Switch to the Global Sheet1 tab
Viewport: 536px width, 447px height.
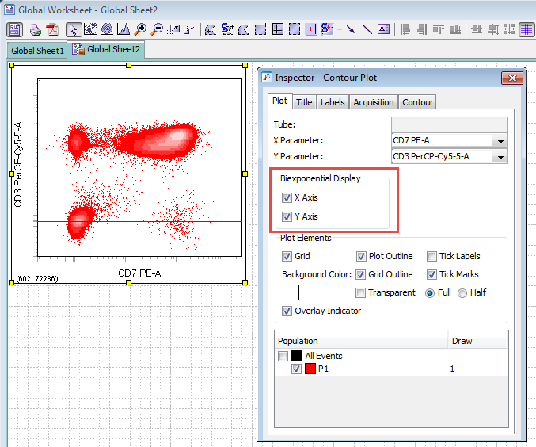(37, 51)
